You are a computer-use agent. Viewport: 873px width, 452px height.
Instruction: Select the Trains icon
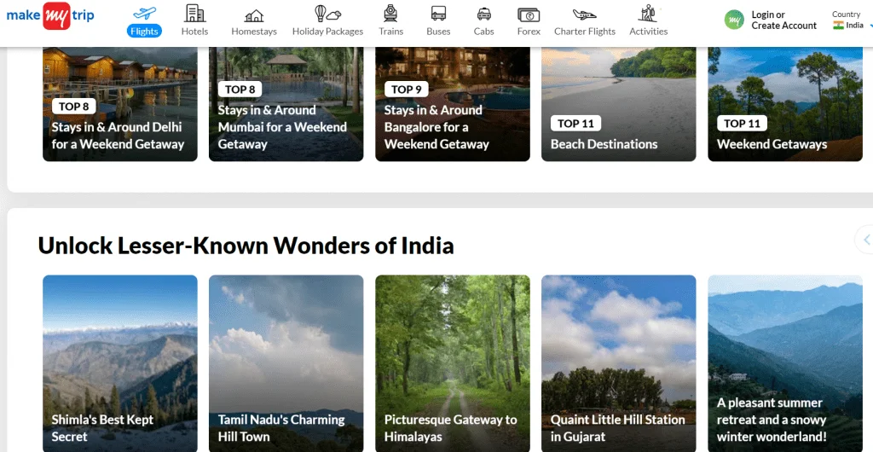[x=390, y=14]
